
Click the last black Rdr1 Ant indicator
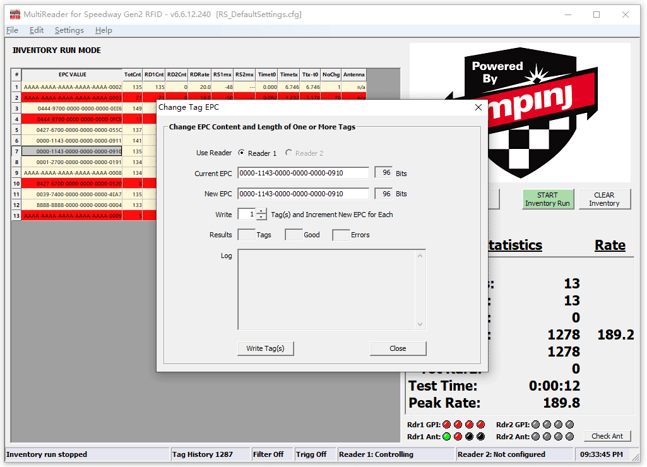[480, 437]
